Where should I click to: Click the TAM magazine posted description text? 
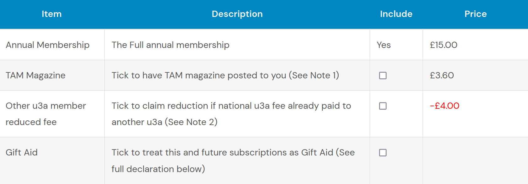225,76
